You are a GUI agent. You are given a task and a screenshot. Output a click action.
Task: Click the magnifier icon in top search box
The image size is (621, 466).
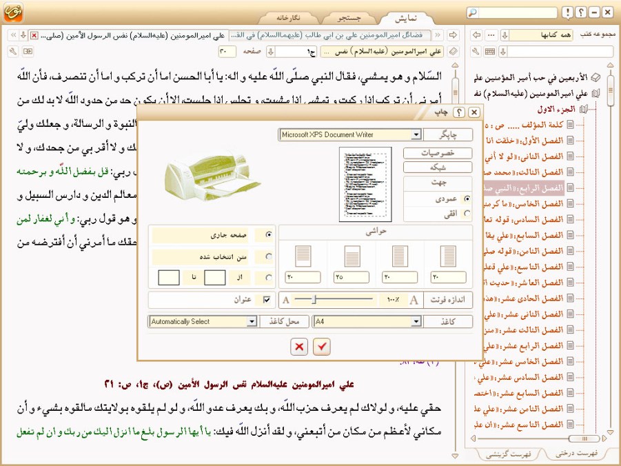click(x=473, y=12)
